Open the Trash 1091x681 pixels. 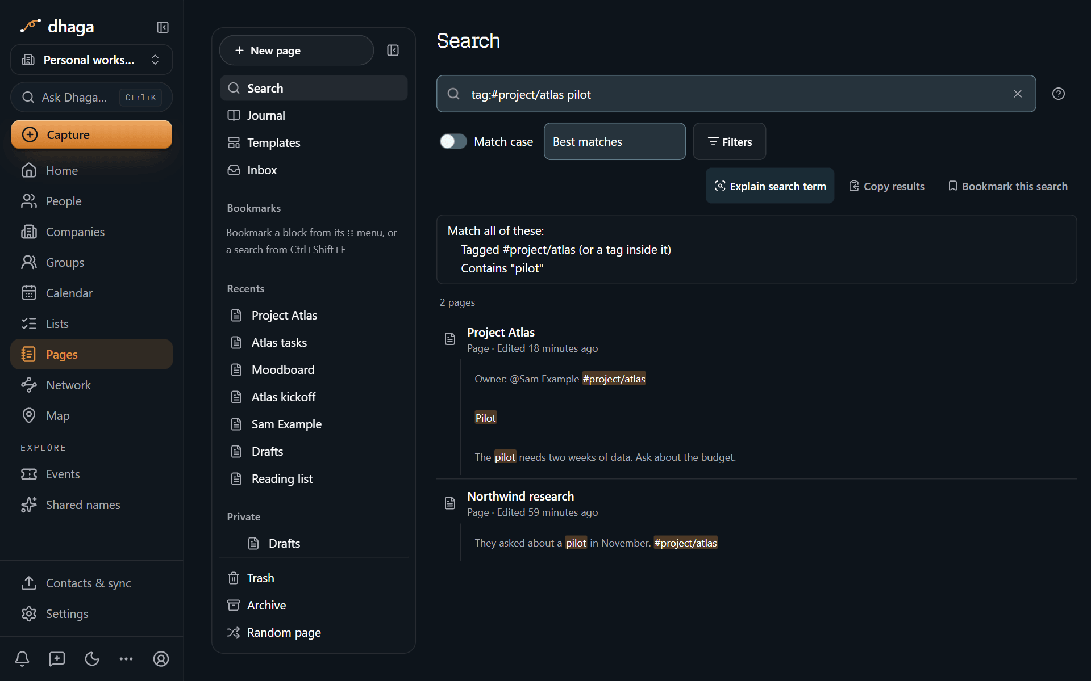click(314, 578)
